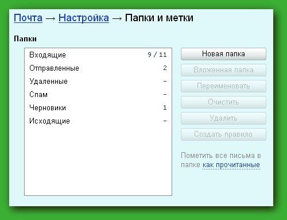Select the Спам folder
Viewport: 287px width, 220px height.
pos(98,94)
